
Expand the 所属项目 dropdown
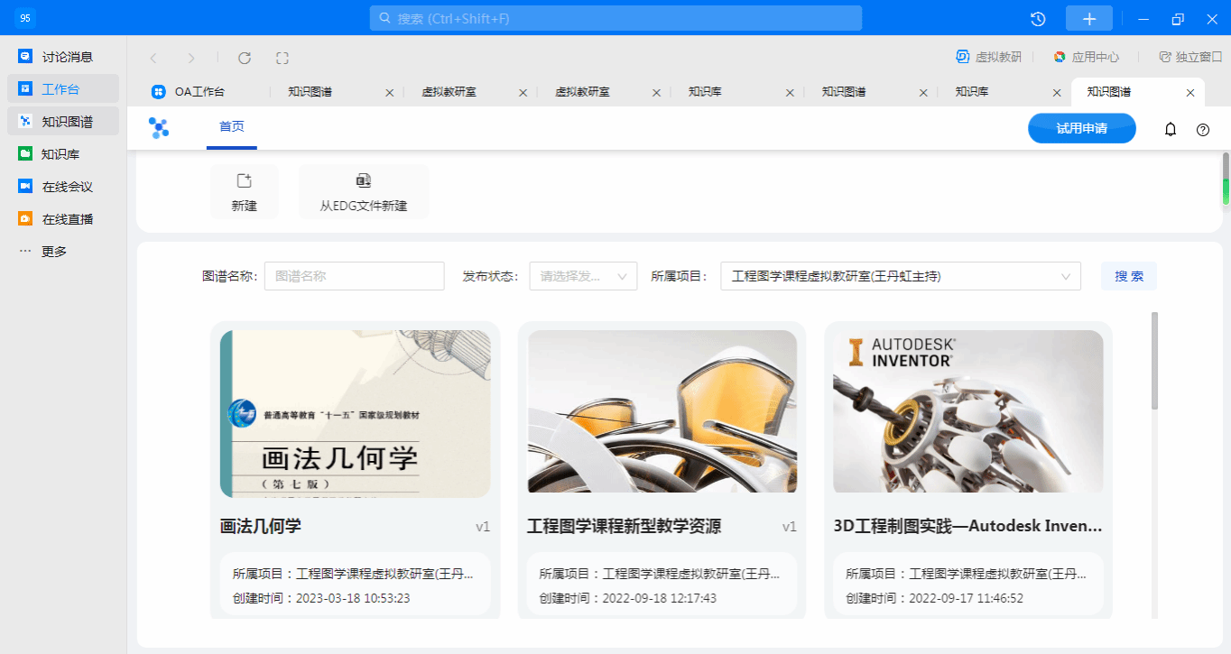pyautogui.click(x=900, y=276)
